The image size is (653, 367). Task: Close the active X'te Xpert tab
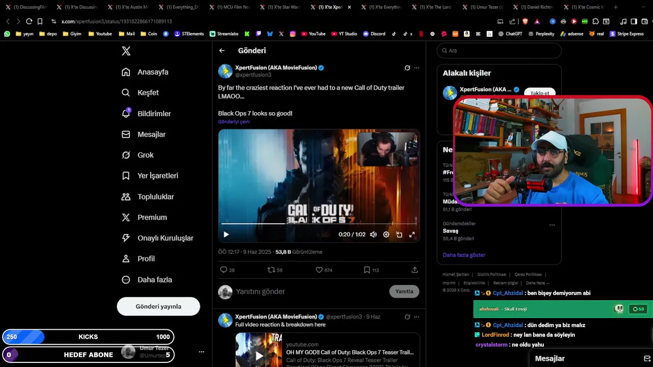pos(349,7)
